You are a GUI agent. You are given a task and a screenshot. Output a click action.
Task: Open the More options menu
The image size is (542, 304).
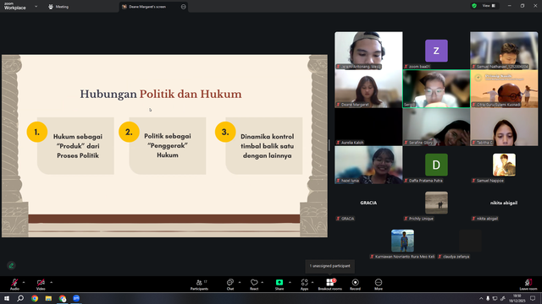tap(379, 284)
